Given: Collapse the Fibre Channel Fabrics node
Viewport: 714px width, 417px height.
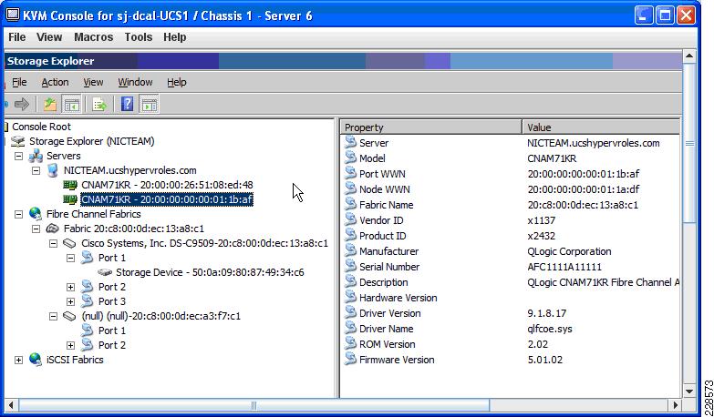Looking at the screenshot, I should 18,214.
